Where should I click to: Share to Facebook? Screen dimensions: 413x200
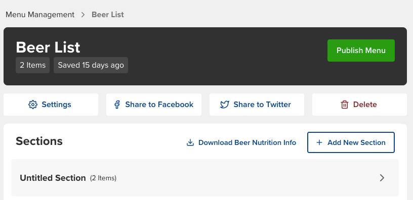click(154, 105)
